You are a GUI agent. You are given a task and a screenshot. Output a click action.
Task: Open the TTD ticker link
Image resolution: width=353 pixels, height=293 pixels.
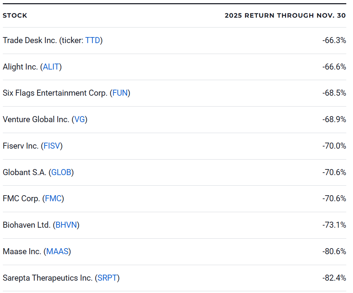pyautogui.click(x=92, y=40)
